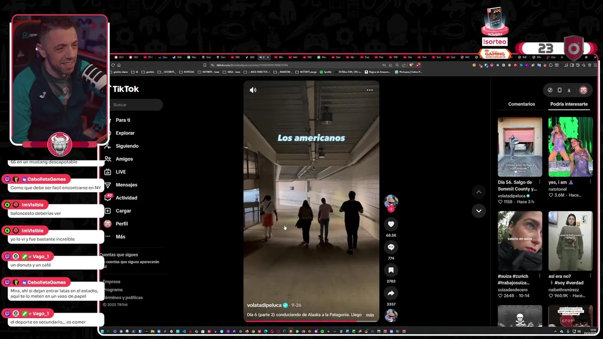Mute the TikTok video sound
The height and width of the screenshot is (339, 603).
pyautogui.click(x=253, y=90)
